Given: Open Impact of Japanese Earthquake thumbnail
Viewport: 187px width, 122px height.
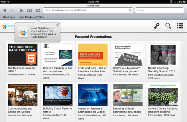Looking at the screenshot, I should 93,95.
